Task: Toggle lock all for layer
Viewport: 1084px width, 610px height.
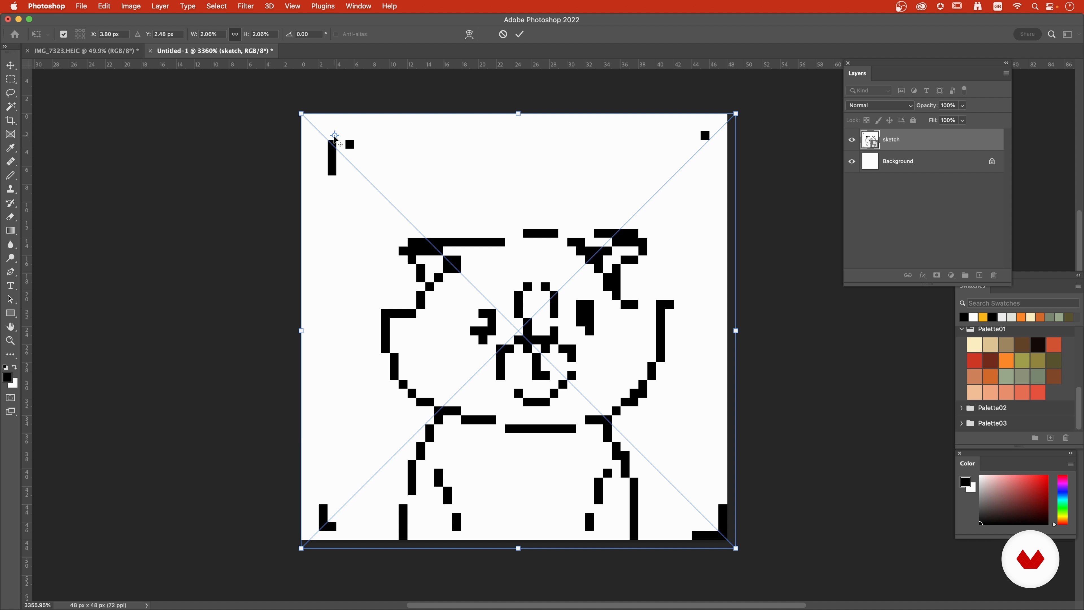Action: 913,120
